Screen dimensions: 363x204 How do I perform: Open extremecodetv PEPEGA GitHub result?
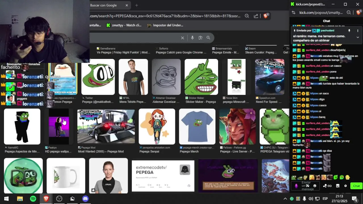[163, 176]
